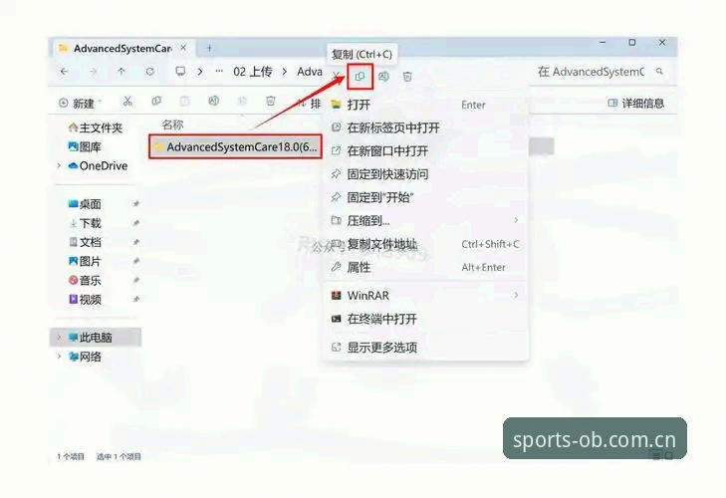Expand the 此电脑 tree node arrow
The height and width of the screenshot is (498, 726).
59,338
